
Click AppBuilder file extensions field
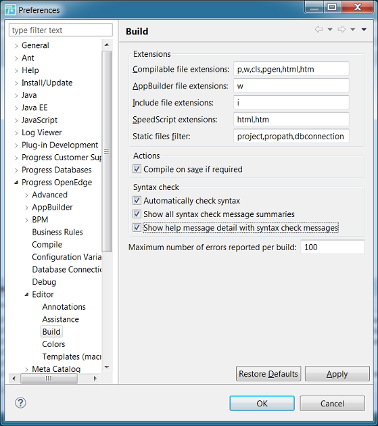tap(291, 86)
